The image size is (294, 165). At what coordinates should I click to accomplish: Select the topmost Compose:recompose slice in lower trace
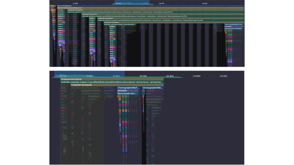click(112, 79)
